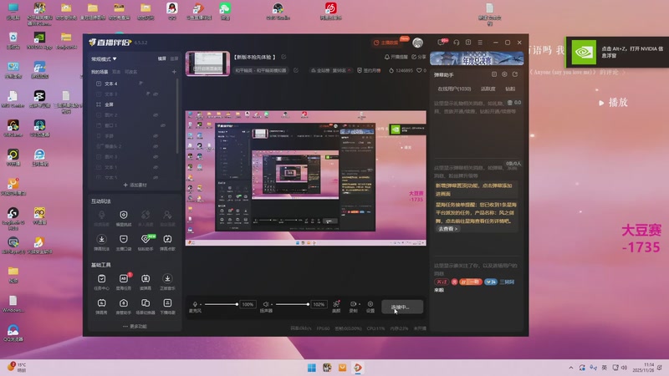Click 添加素材 add source button

tap(135, 185)
